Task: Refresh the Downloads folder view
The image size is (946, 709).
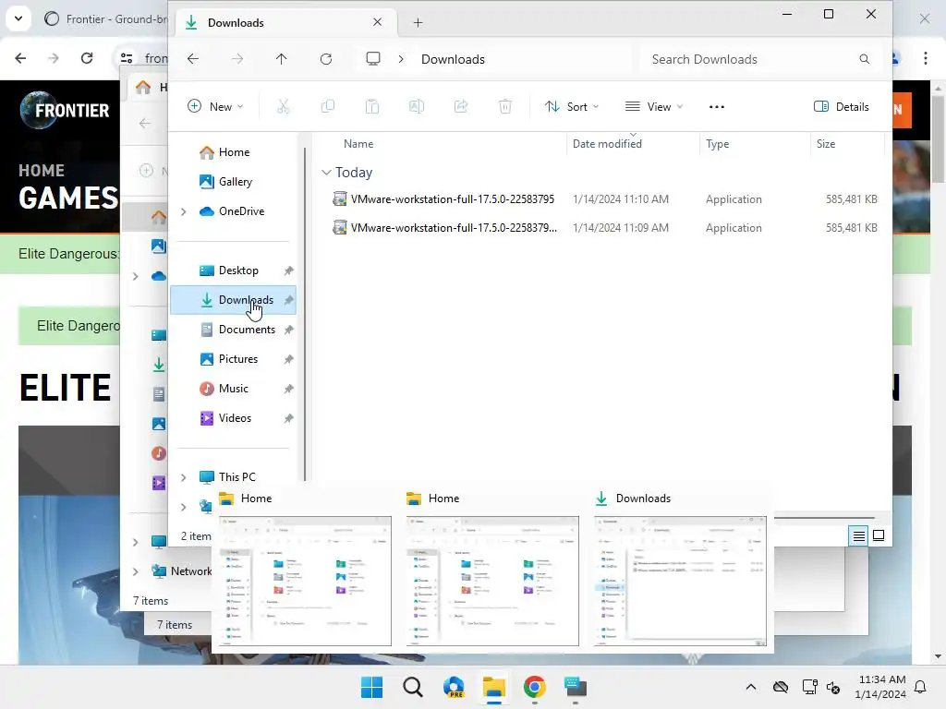Action: coord(326,58)
